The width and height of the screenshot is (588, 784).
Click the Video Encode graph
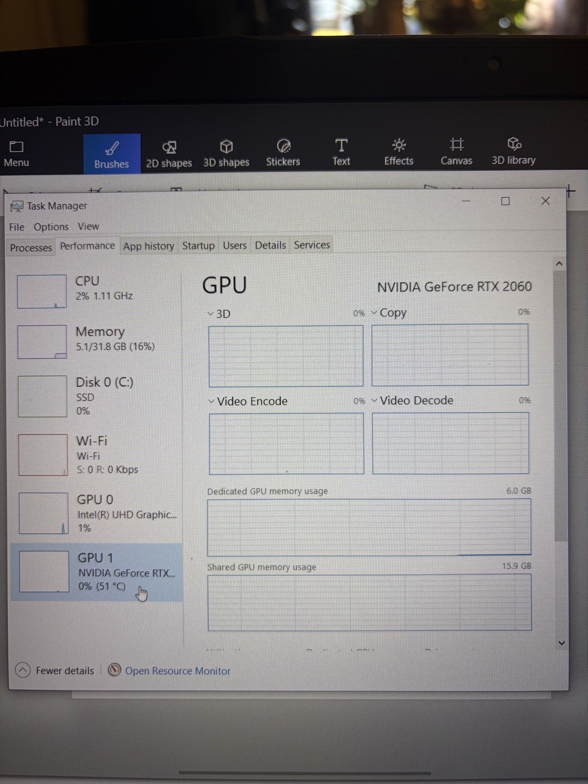tap(287, 444)
